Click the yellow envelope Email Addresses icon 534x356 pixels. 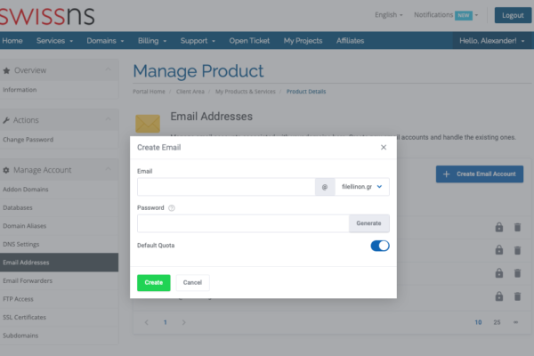(147, 124)
